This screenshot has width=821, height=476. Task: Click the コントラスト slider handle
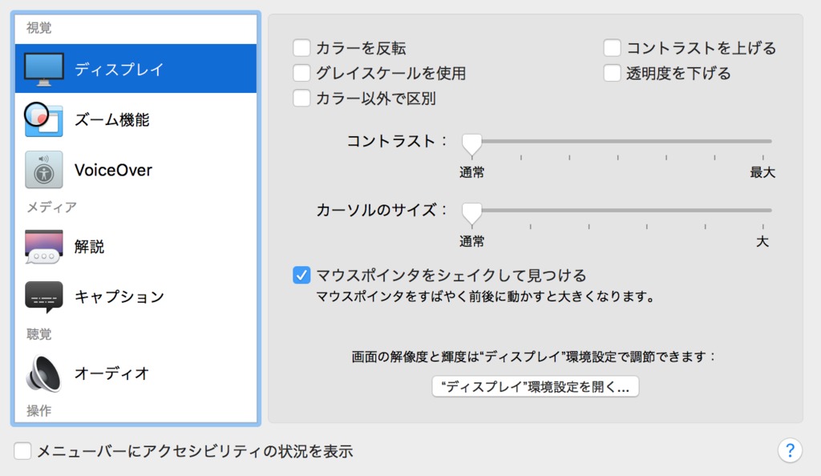tap(471, 144)
